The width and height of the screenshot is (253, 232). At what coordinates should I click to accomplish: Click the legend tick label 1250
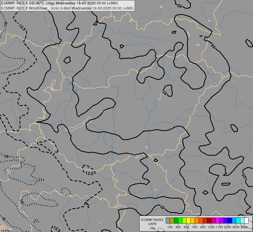(x=211, y=227)
